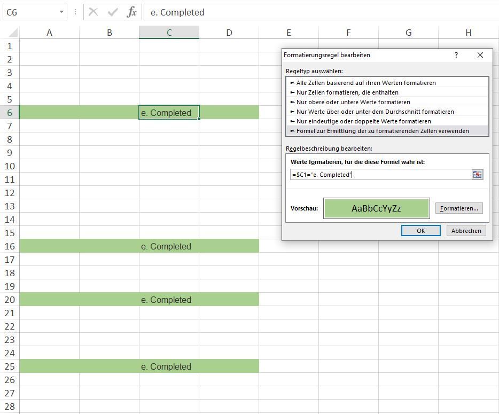499x414 pixels.
Task: Confirm the rule with OK
Action: click(x=420, y=230)
